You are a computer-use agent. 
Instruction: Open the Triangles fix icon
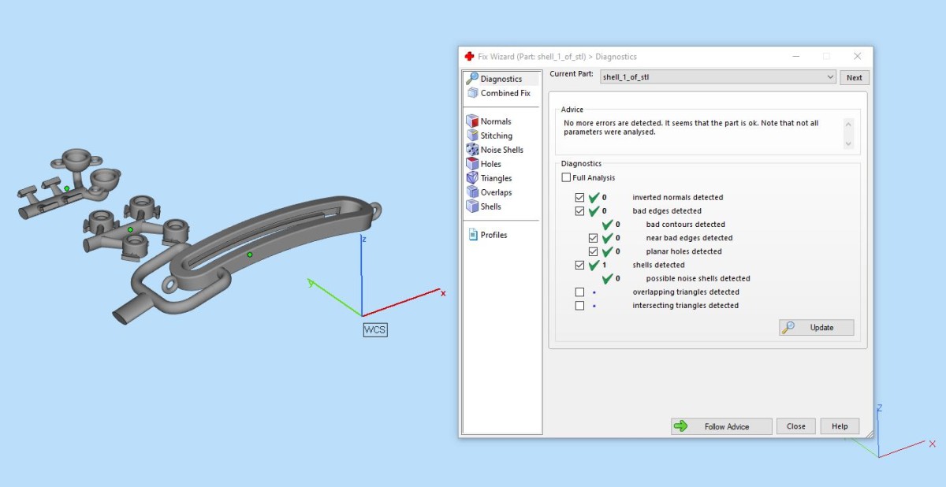click(472, 178)
